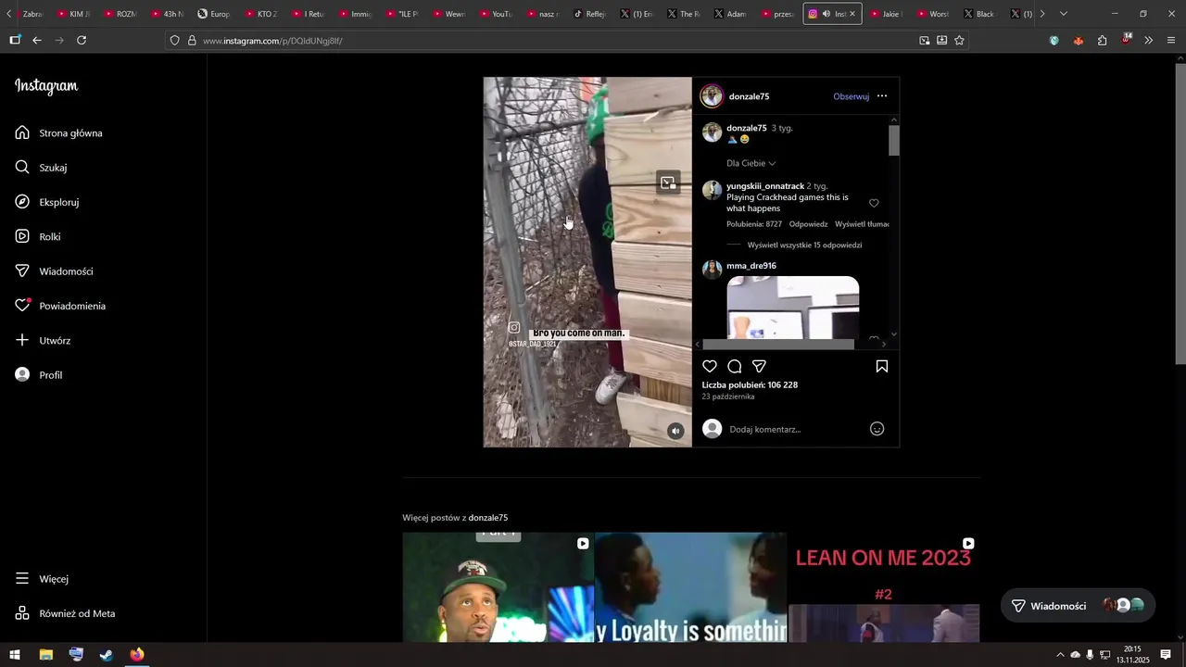
Task: Reload the page with refresh icon
Action: click(82, 41)
